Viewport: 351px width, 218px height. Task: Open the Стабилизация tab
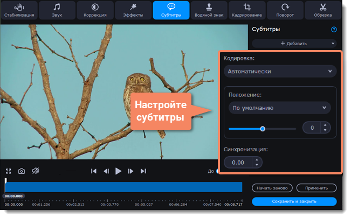[19, 10]
